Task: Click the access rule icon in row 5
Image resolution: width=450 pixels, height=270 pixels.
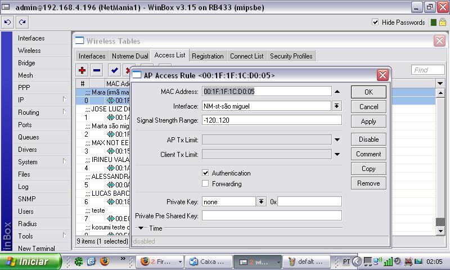Action: (110, 185)
